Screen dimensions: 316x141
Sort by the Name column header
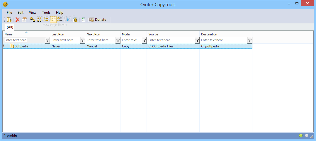click(x=26, y=34)
